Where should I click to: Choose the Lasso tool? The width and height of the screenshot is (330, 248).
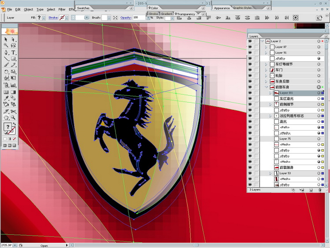[x=13, y=45]
